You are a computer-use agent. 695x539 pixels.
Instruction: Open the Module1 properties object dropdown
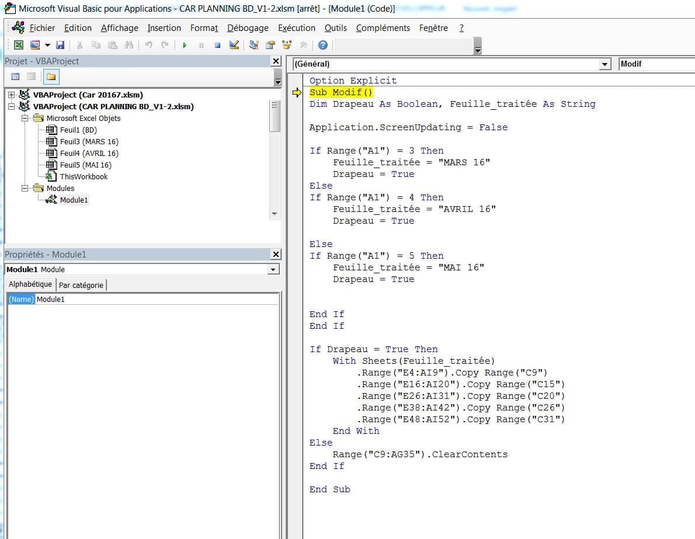coord(273,270)
